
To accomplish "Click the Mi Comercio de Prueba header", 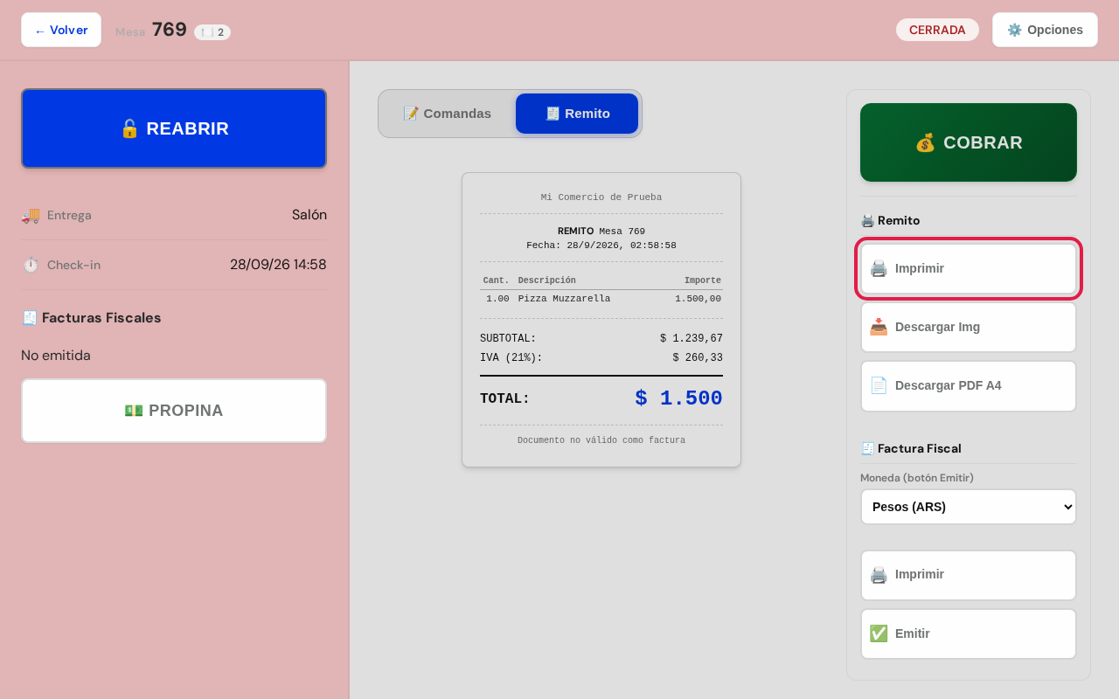I will [x=601, y=197].
